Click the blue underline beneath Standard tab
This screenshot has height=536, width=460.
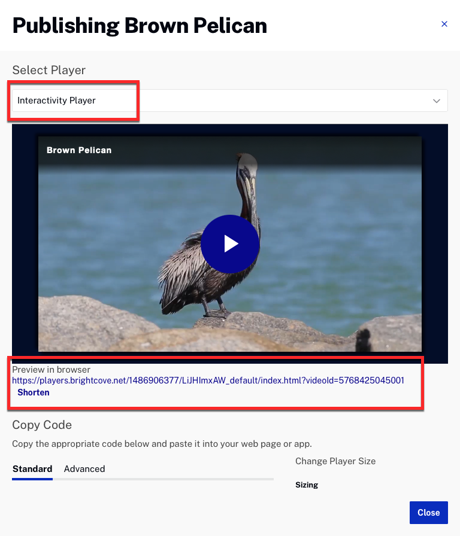coord(32,479)
